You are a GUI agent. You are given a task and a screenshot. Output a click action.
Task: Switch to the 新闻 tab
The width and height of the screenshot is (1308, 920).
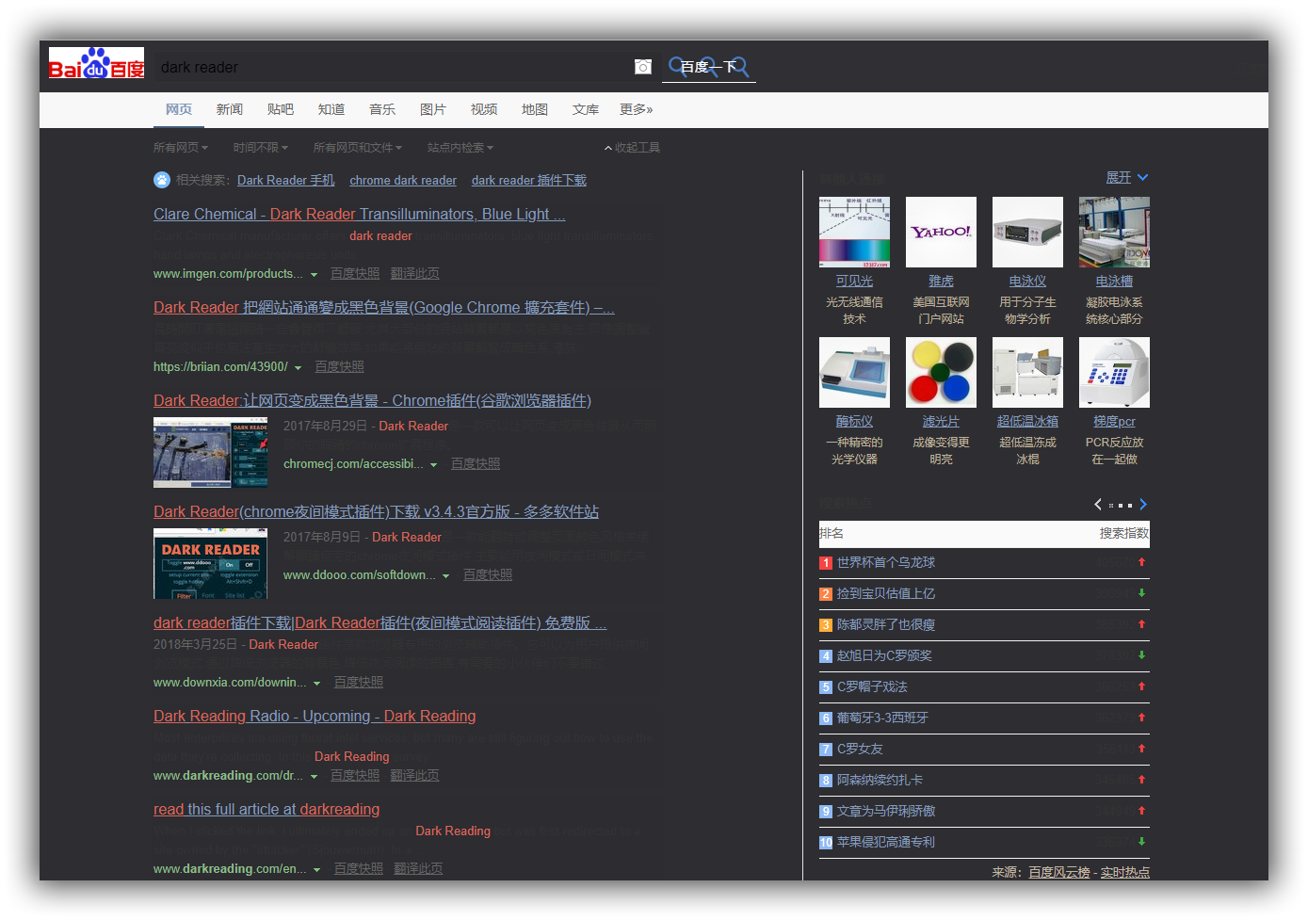[x=230, y=109]
